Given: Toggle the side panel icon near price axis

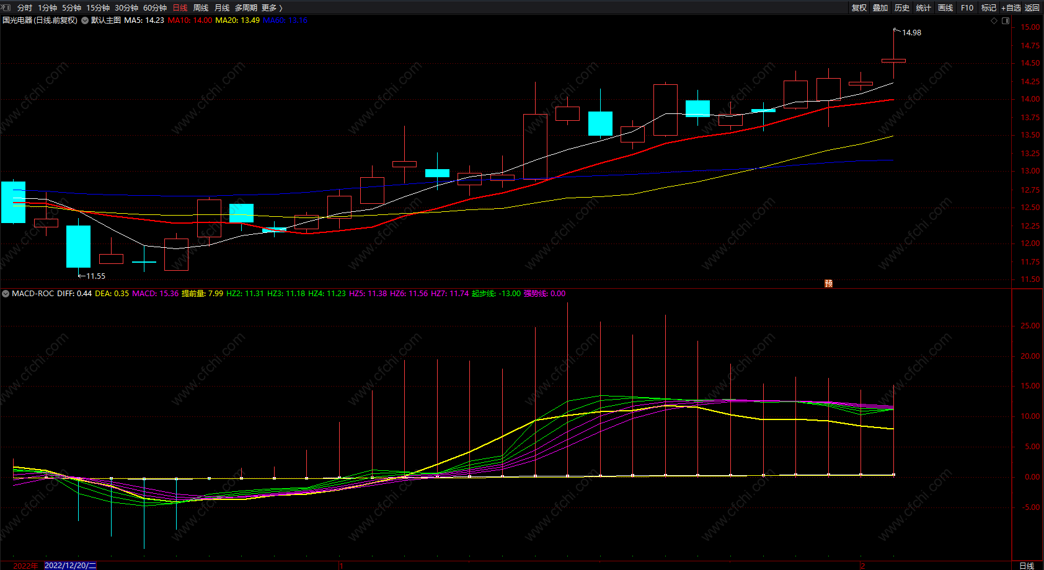Looking at the screenshot, I should pos(1006,20).
